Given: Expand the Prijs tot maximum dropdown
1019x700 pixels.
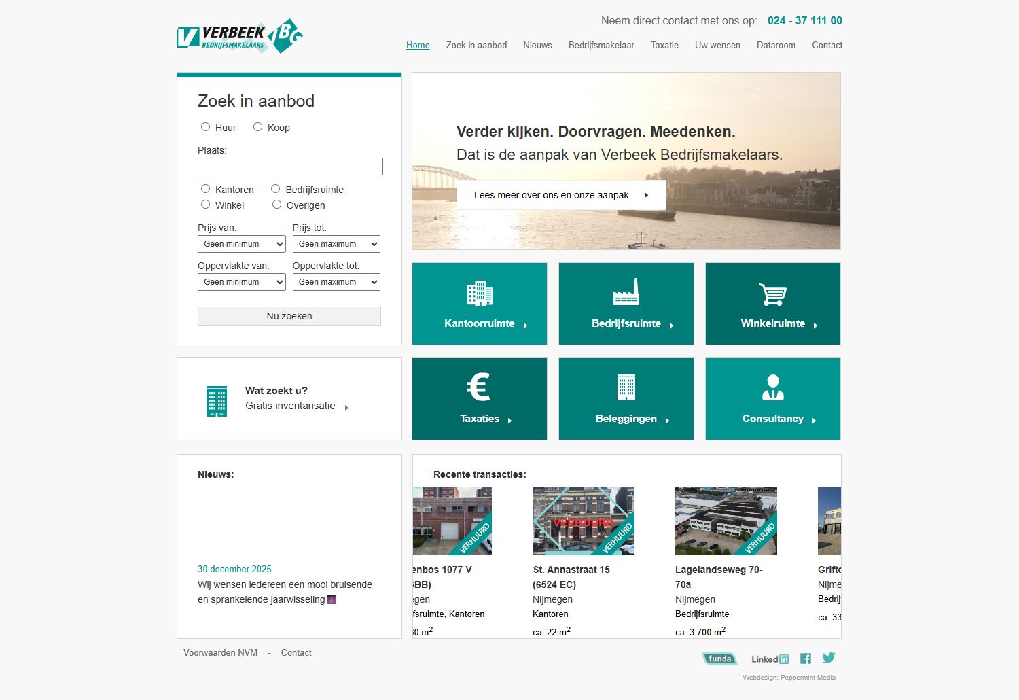Looking at the screenshot, I should point(336,243).
